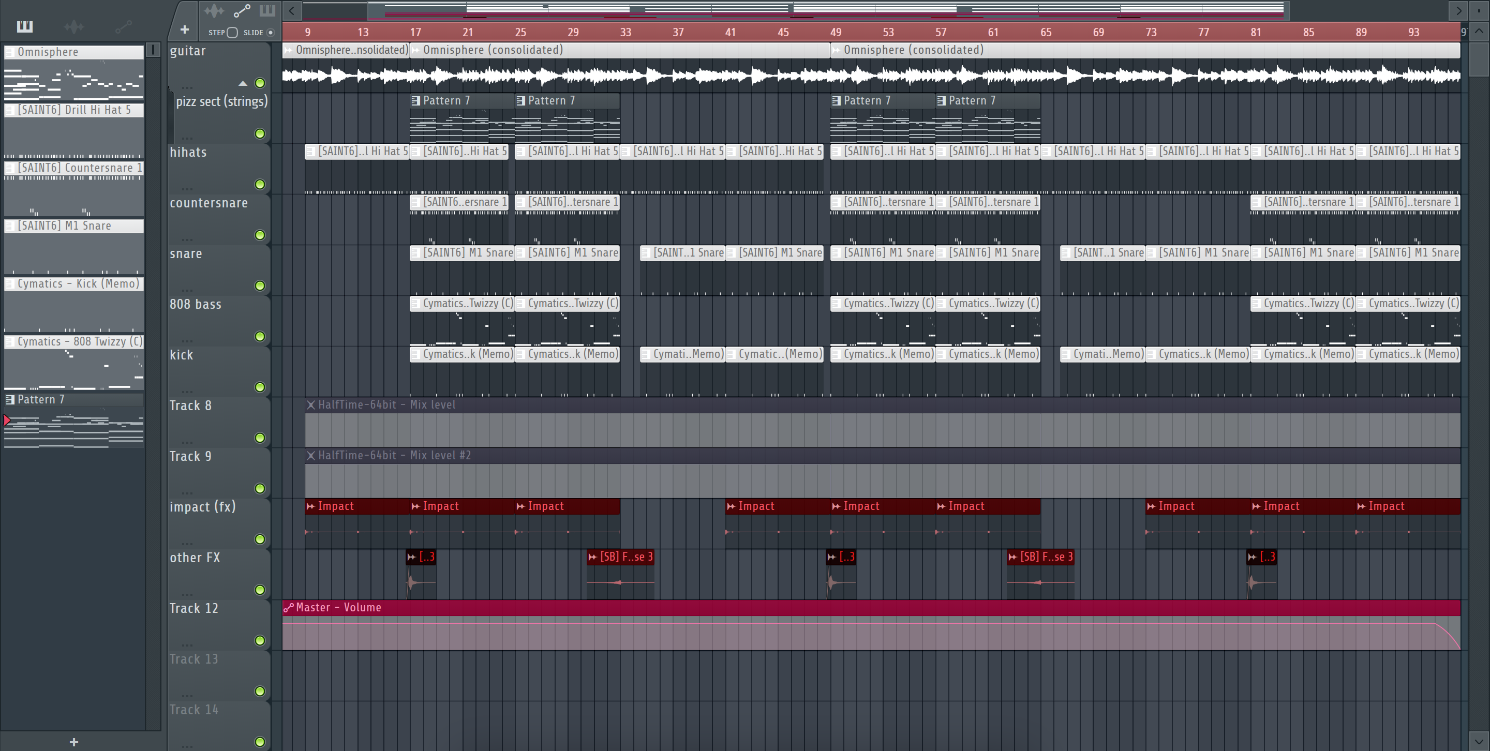
Task: Mute the hihats track
Action: [260, 185]
